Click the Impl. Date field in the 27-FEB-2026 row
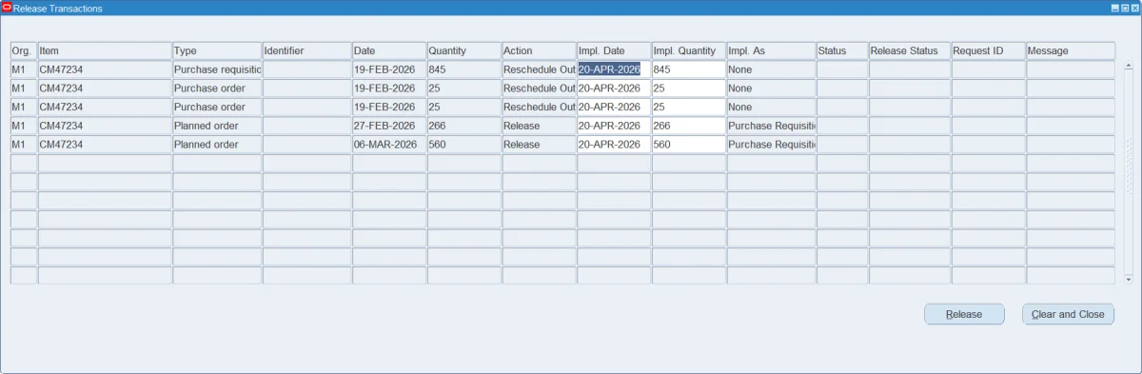 tap(614, 126)
